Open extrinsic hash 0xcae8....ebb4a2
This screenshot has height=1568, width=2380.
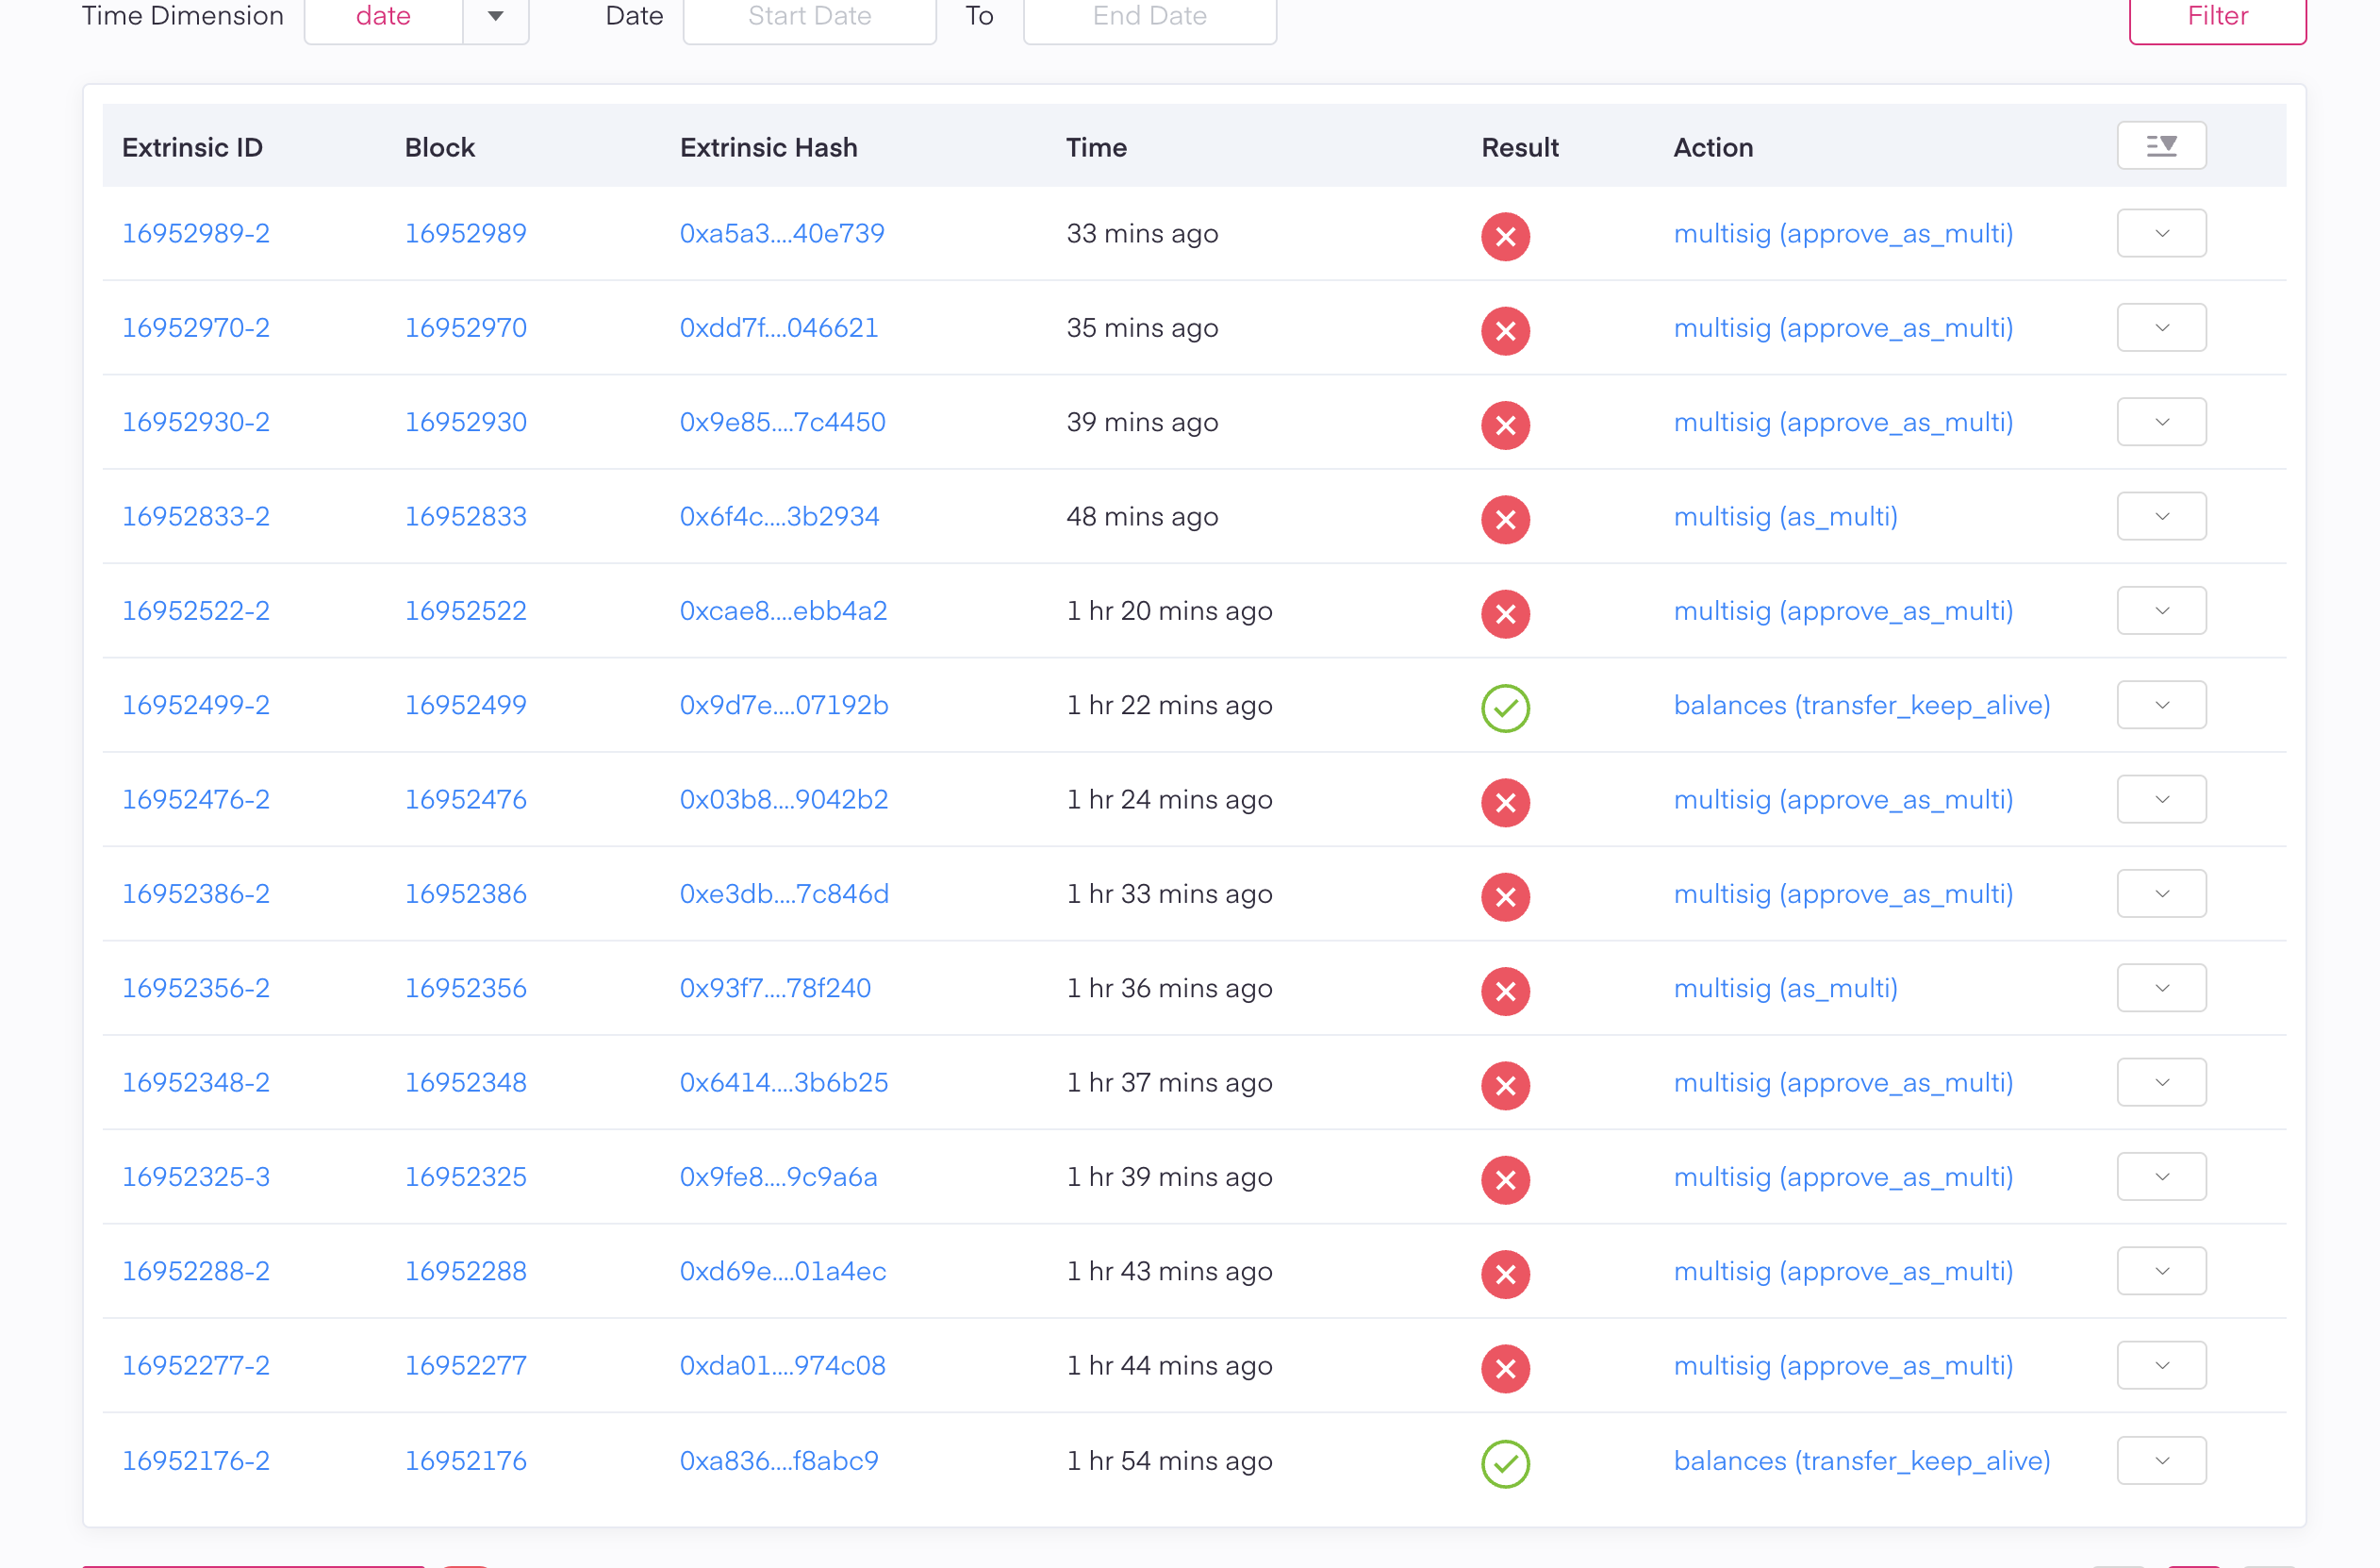point(783,610)
